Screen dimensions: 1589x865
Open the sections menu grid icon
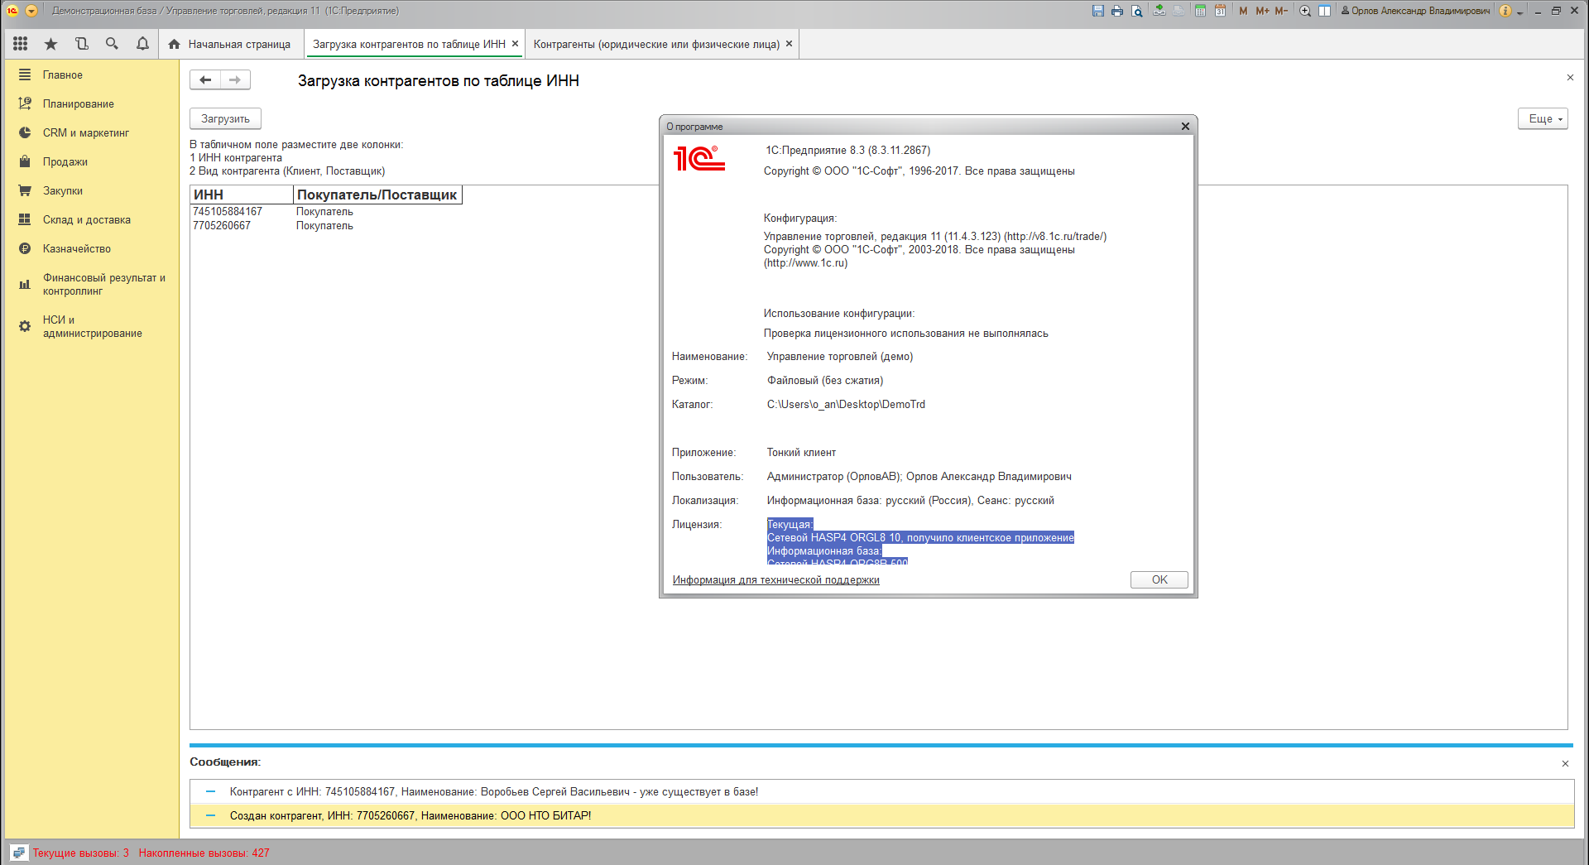click(x=21, y=44)
